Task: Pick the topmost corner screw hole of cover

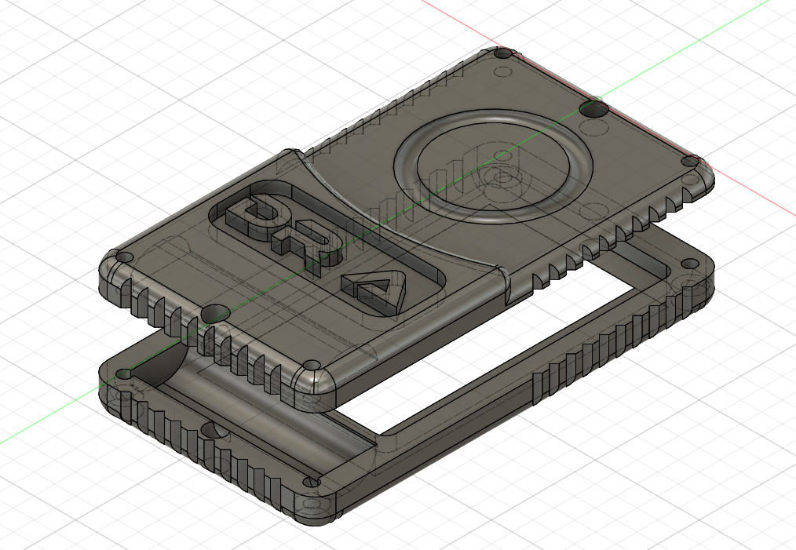Action: pyautogui.click(x=503, y=54)
